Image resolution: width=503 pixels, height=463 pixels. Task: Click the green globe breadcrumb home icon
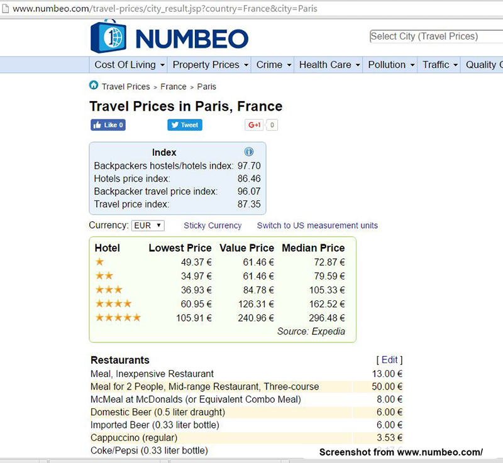[94, 87]
